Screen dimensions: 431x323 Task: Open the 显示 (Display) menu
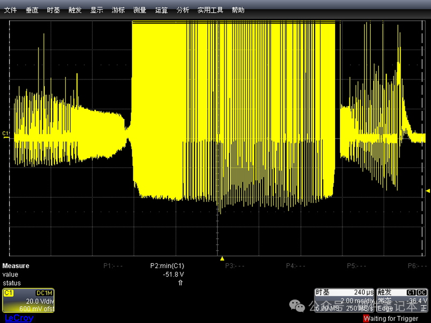tap(97, 10)
